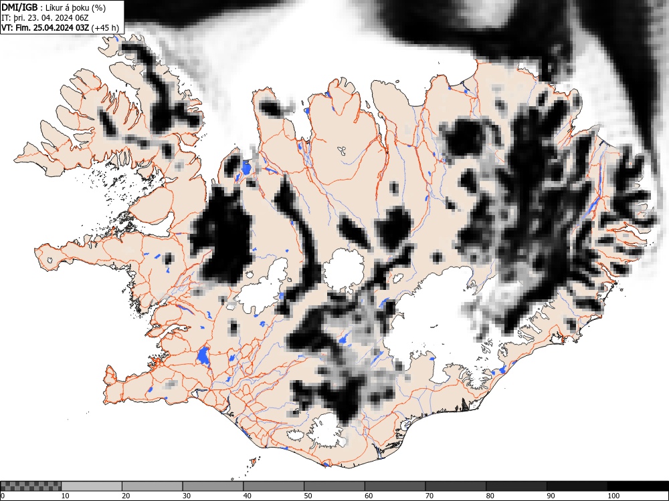Select the 80–90 near-black legend swatch

coord(516,486)
